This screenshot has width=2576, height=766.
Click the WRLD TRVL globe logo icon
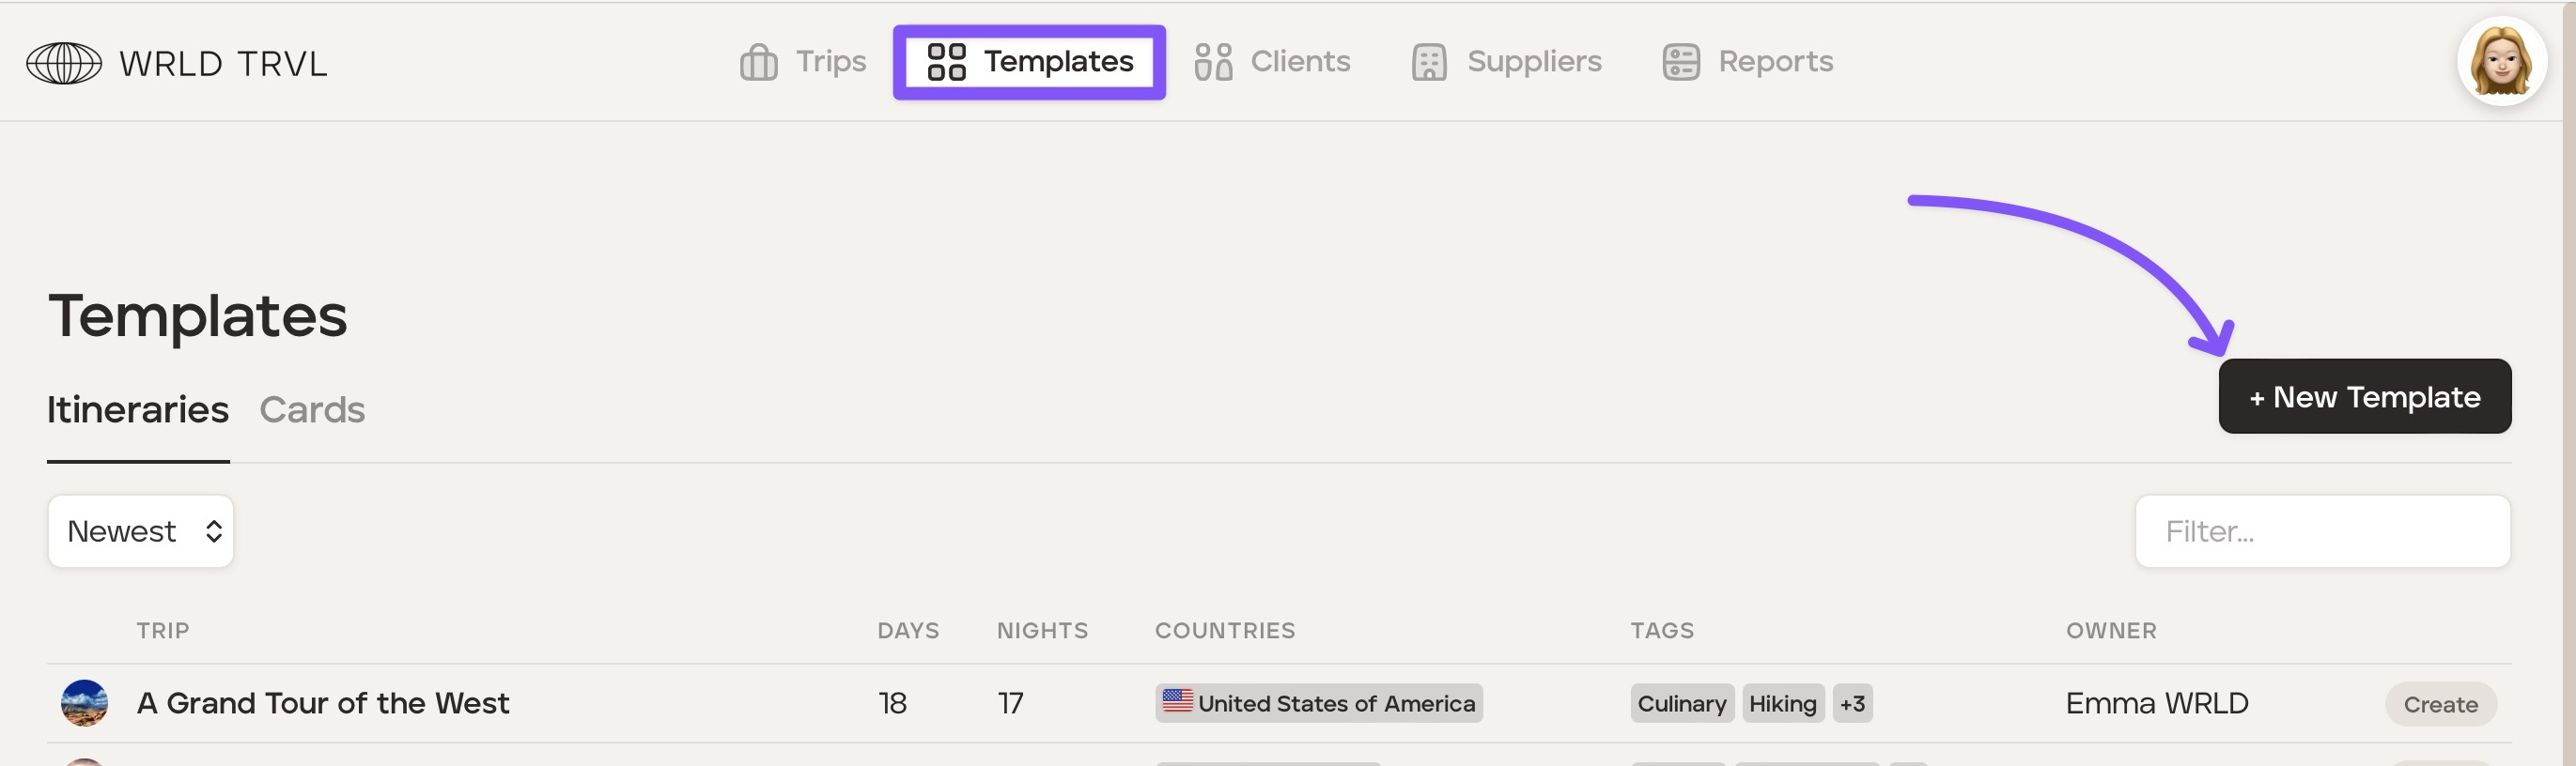pos(63,63)
